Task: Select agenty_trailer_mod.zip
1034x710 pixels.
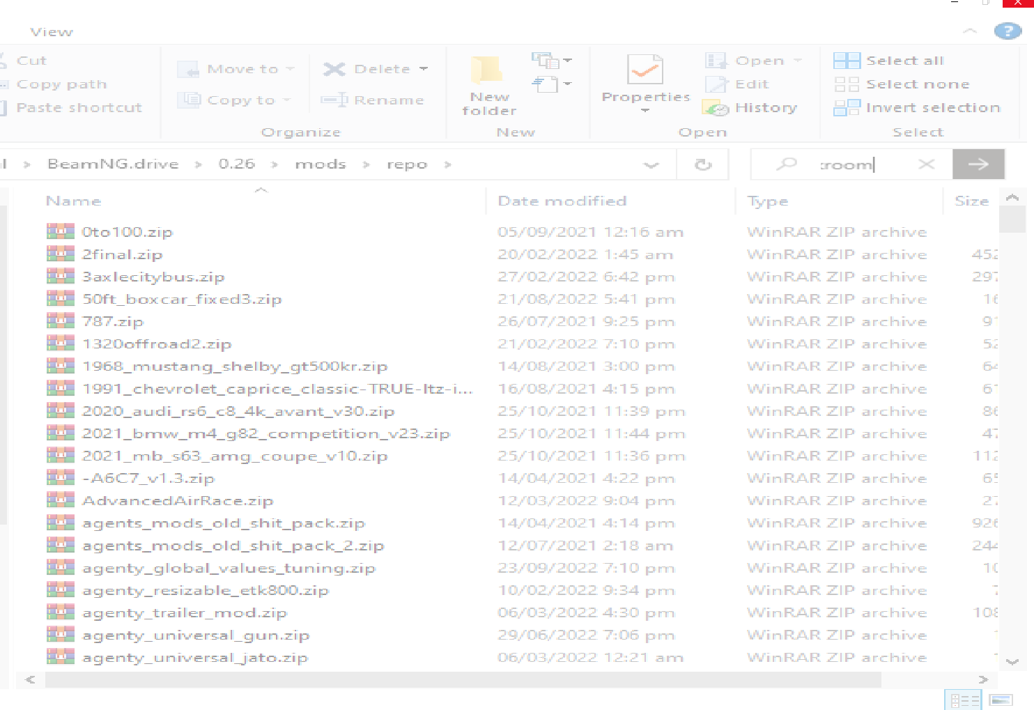Action: pyautogui.click(x=185, y=613)
